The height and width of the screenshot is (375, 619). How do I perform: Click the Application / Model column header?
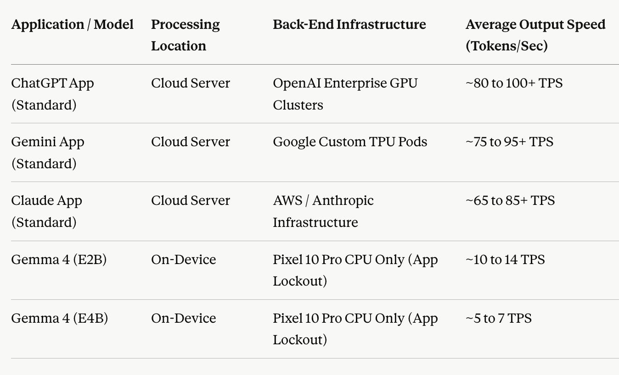[x=73, y=25]
